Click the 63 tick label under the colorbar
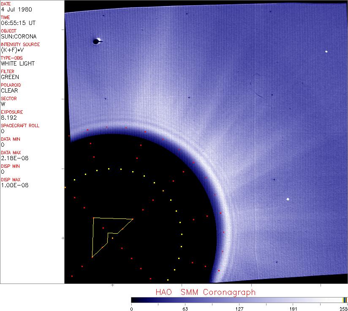Screen dimensions: 348x311 (x=185, y=308)
